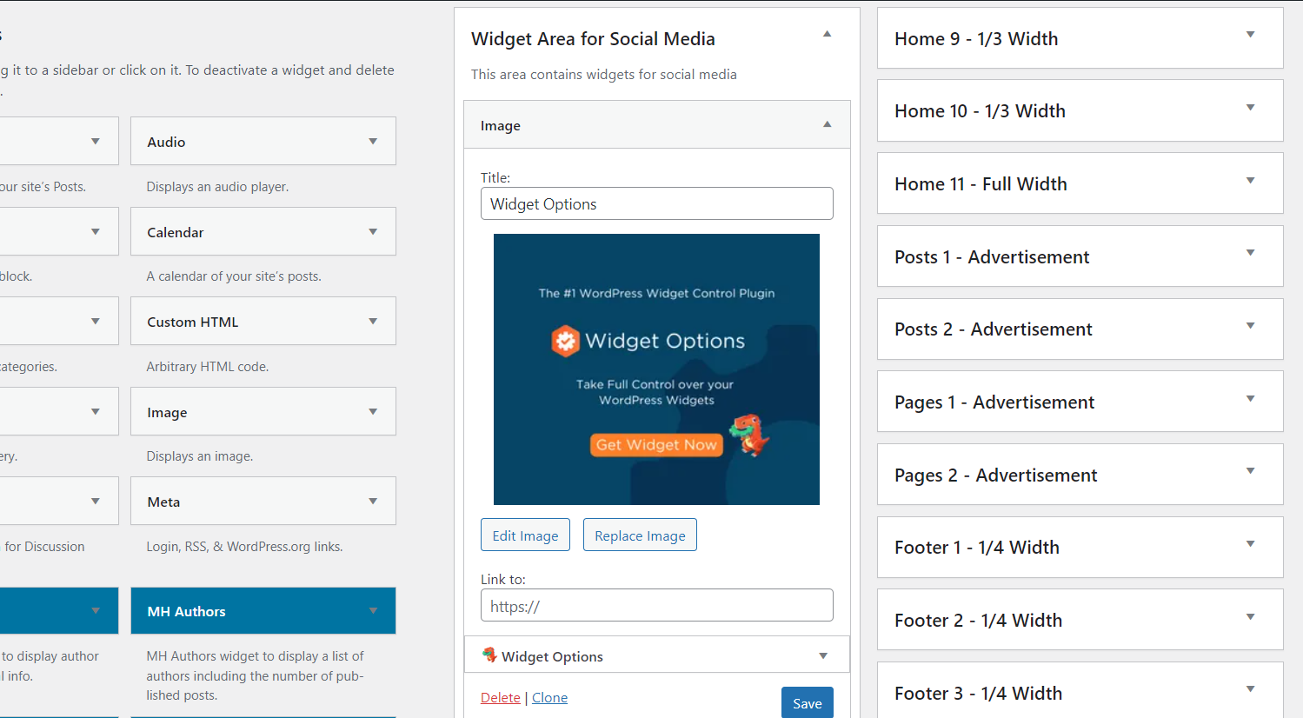The height and width of the screenshot is (718, 1303).
Task: Select the Audio widget title
Action: pos(166,142)
